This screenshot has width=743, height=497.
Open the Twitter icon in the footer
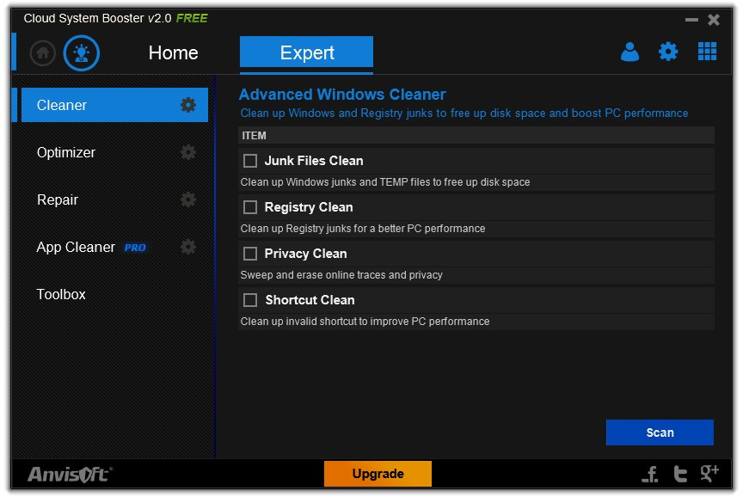tap(680, 473)
